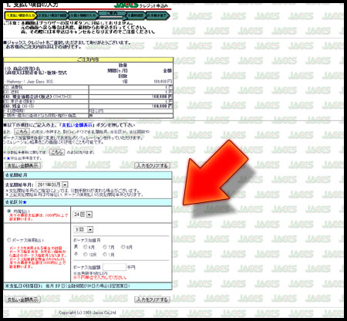Open the 支払開始年月 2011年05月 dropdown
Screen dimensions: 347x321
[52, 184]
